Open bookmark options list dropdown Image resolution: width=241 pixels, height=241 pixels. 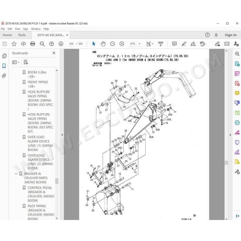tap(16, 62)
